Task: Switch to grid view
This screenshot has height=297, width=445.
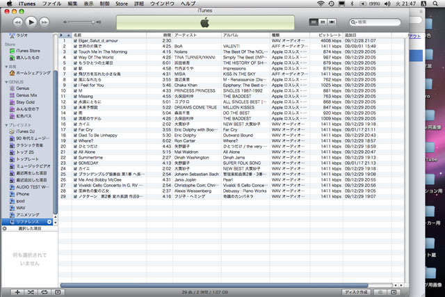Action: click(x=323, y=22)
